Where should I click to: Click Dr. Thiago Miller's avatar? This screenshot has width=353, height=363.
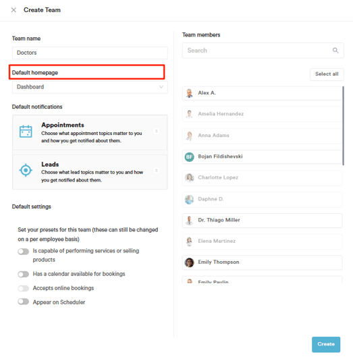click(189, 220)
